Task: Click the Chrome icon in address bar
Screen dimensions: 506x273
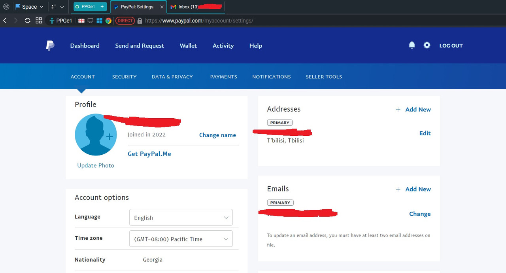Action: 108,21
